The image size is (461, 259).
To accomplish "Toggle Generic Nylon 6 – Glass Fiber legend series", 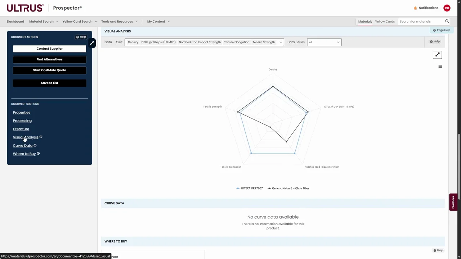I will 288,188.
